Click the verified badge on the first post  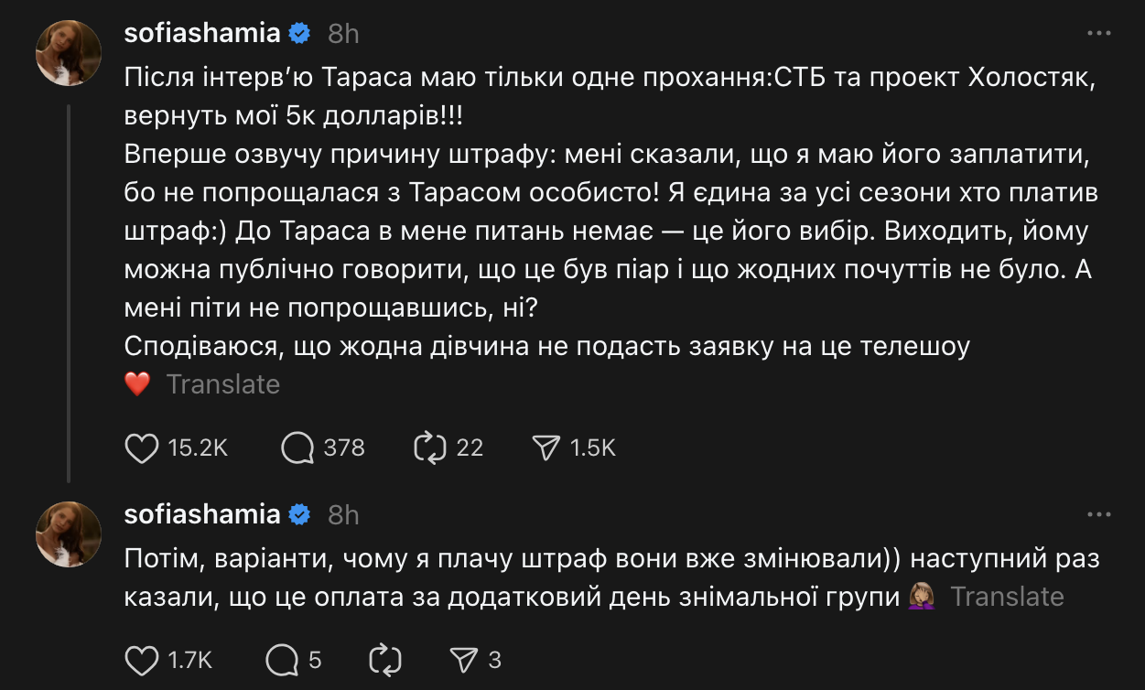[299, 34]
